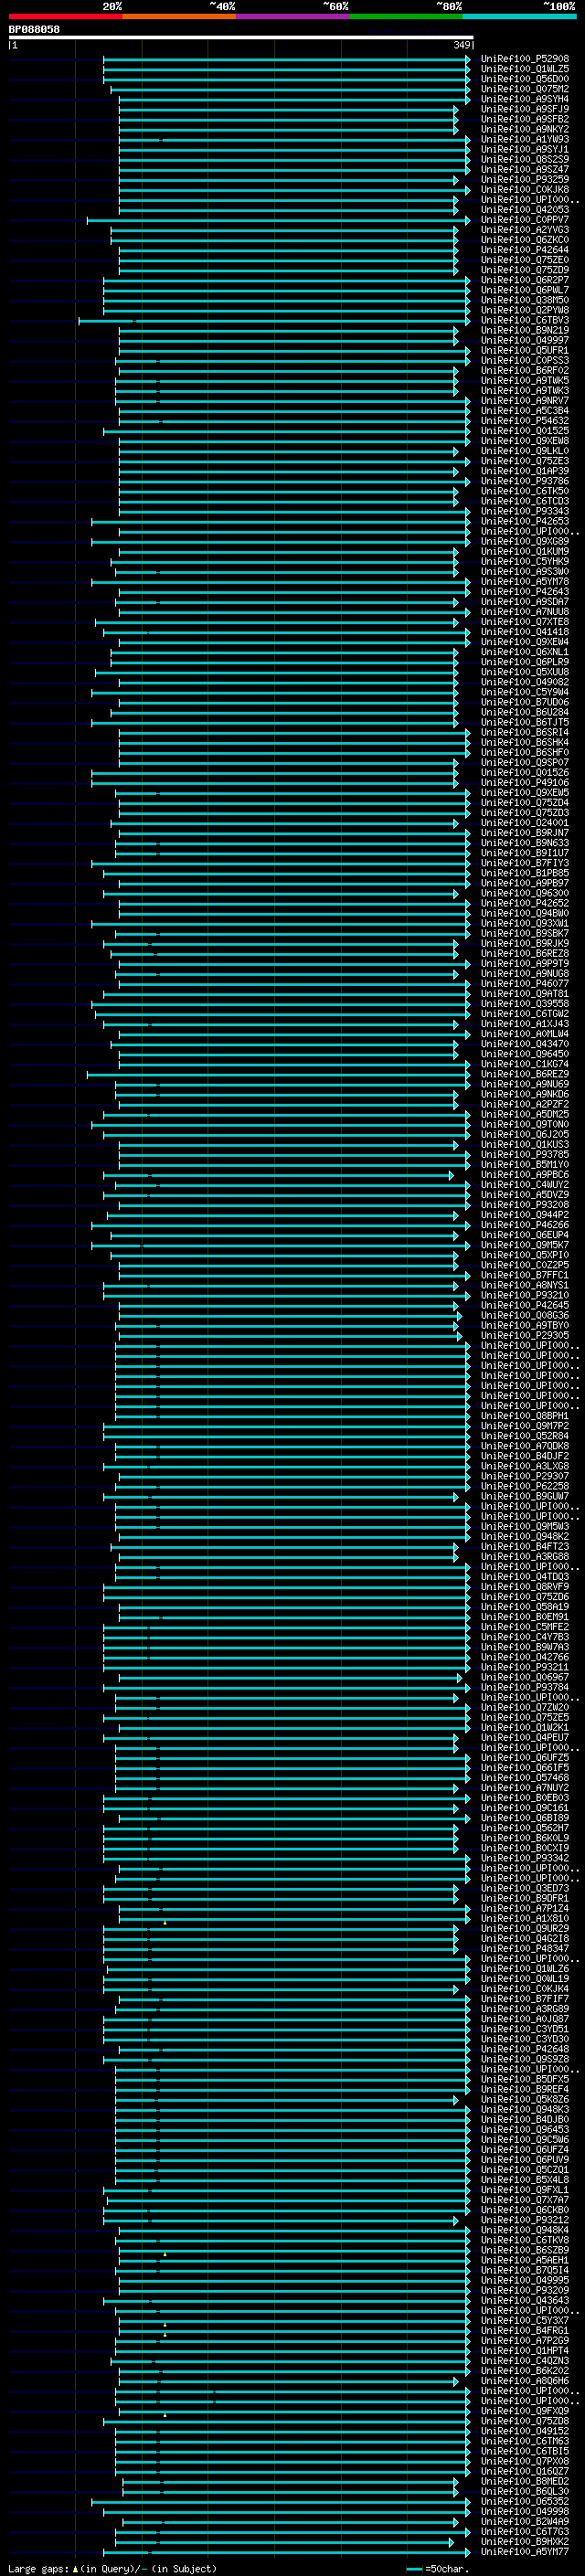
Task: Select hit label UniRef100_C6TBV3
Action: 525,321
